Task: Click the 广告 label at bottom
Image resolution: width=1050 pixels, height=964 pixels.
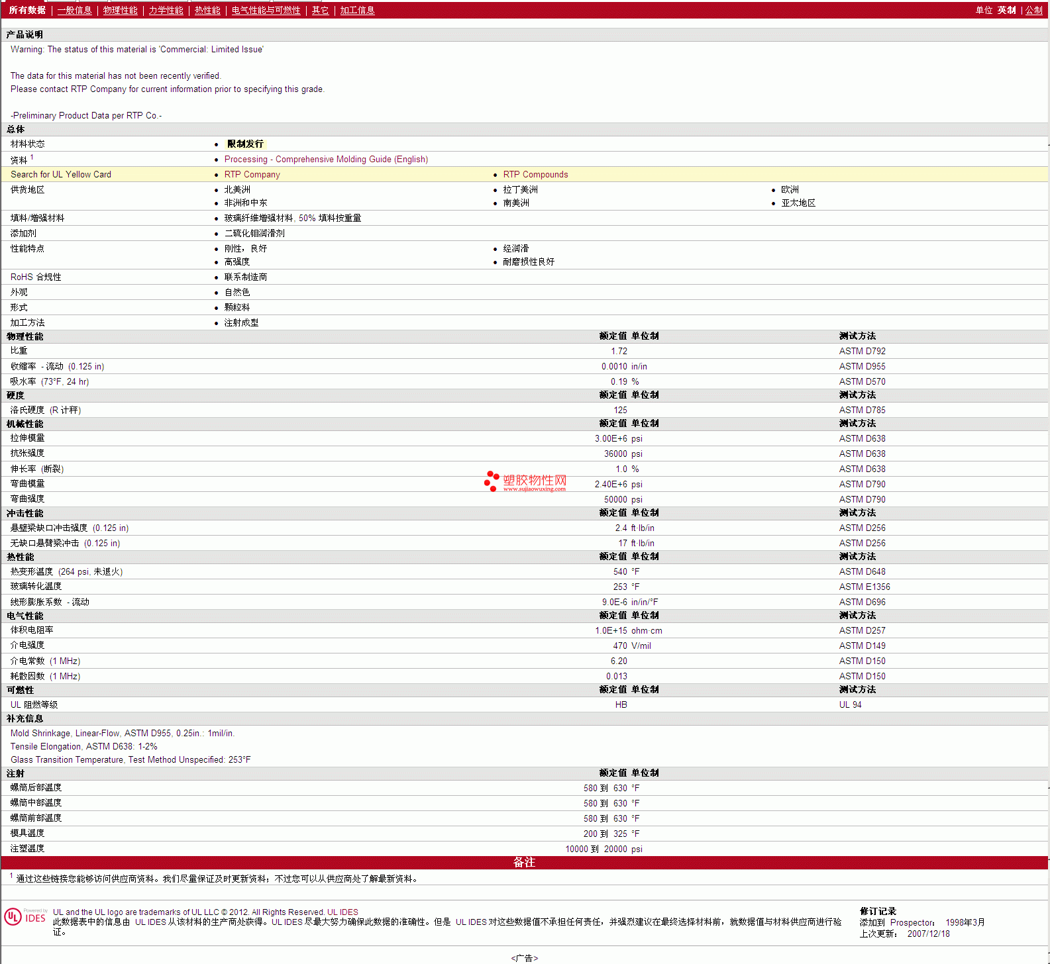Action: (x=525, y=958)
